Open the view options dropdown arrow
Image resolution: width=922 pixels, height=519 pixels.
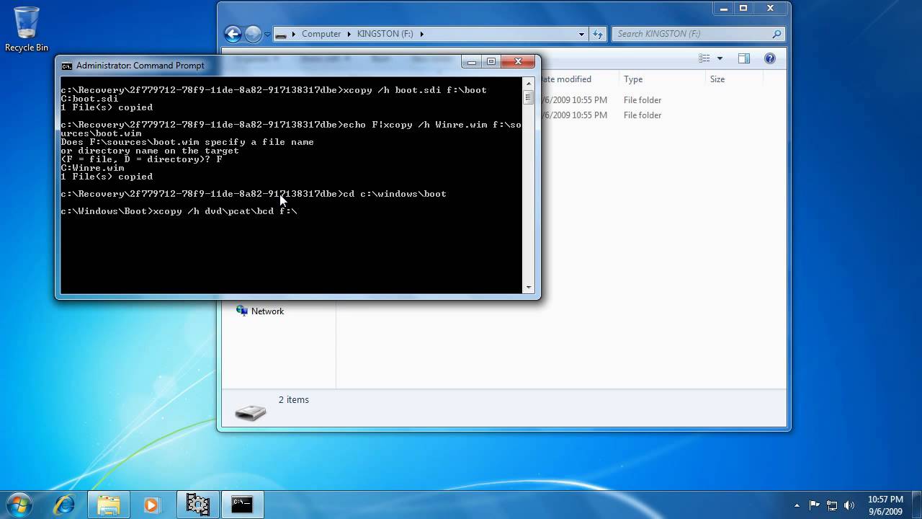[720, 58]
